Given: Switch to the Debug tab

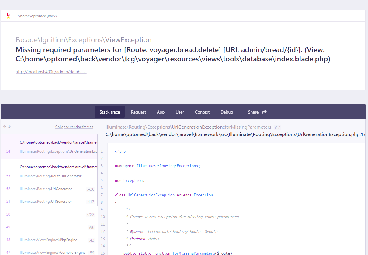Looking at the screenshot, I should tap(227, 112).
